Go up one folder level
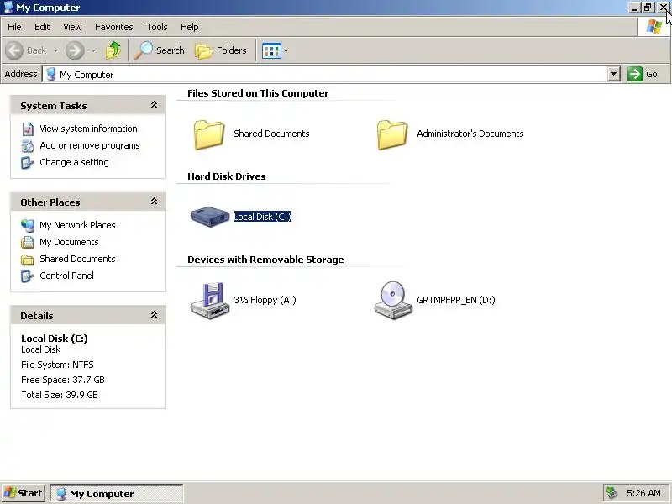Viewport: 672px width, 504px height. 113,50
